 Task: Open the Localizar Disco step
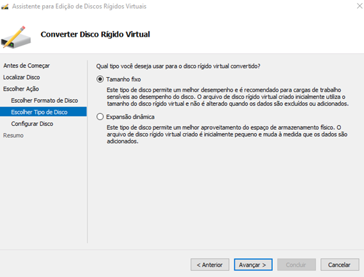[22, 77]
